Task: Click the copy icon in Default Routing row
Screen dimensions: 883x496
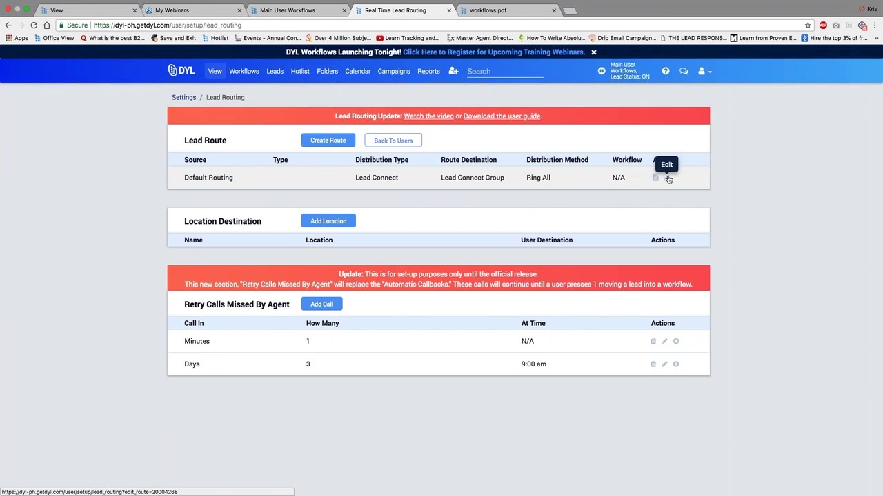Action: (x=655, y=178)
